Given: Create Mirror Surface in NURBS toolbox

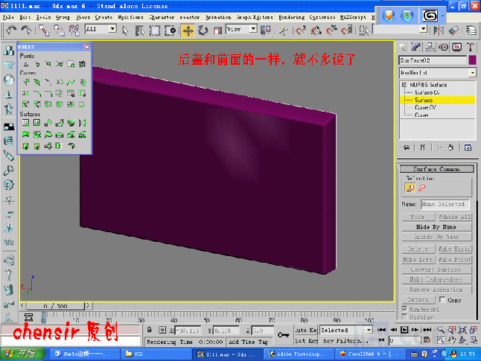Looking at the screenshot, I should coord(82,123).
